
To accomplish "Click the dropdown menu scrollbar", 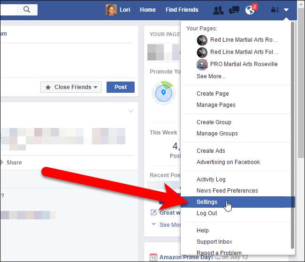I will [x=292, y=135].
